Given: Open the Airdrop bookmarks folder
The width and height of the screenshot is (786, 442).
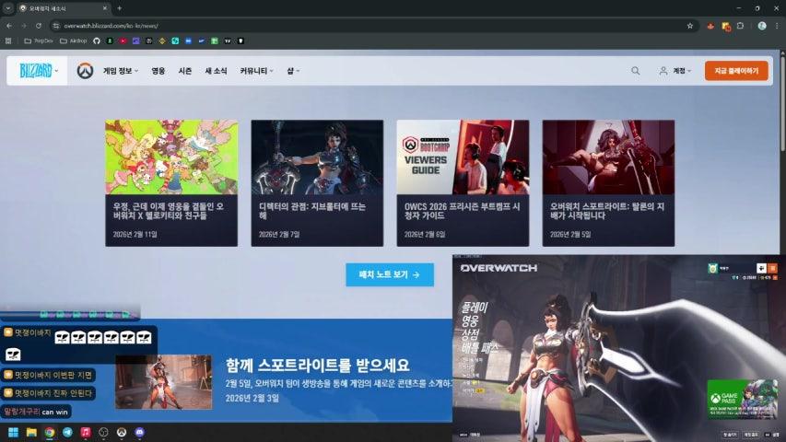Looking at the screenshot, I should click(73, 41).
